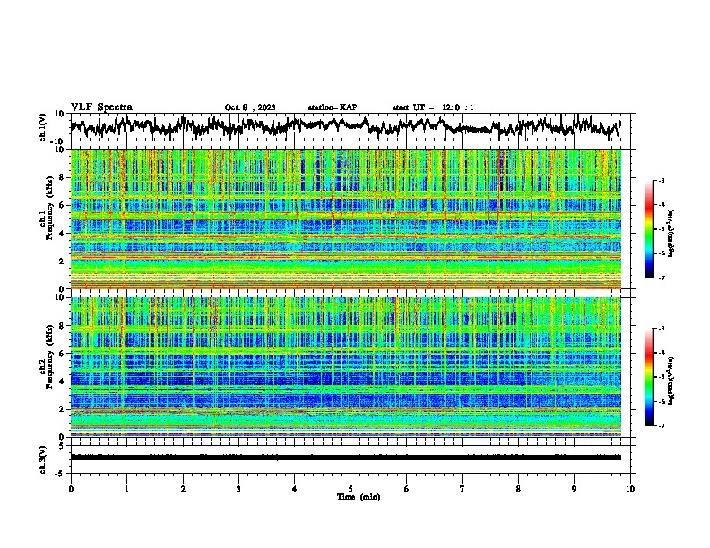Click the "8" frequency tick of ch.1 spectrogram
Image resolution: width=710 pixels, height=548 pixels.
point(62,177)
